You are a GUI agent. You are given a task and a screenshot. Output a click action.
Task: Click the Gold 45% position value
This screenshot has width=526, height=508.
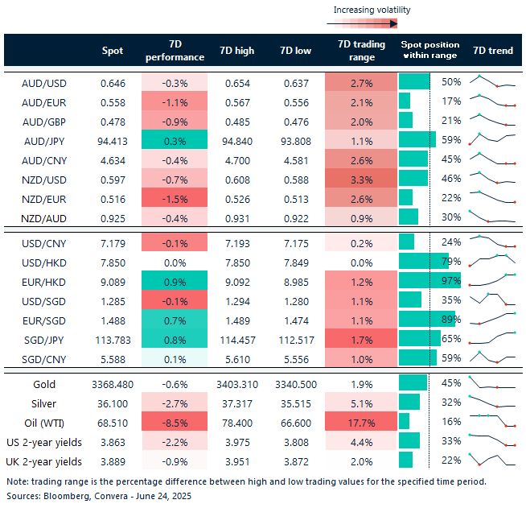coord(451,383)
